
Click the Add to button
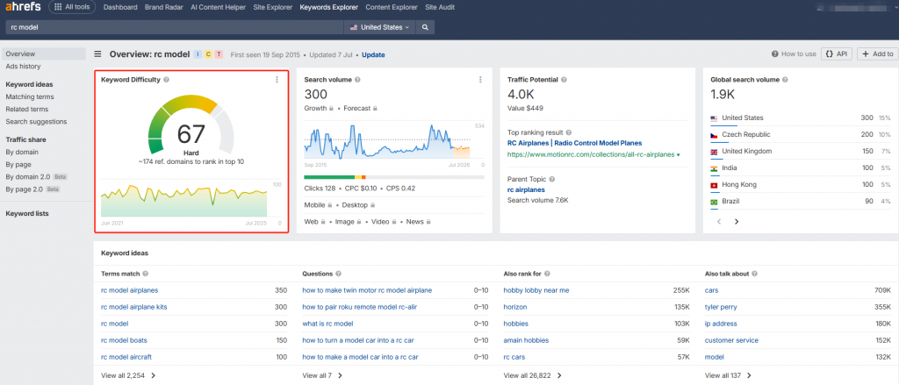[877, 53]
